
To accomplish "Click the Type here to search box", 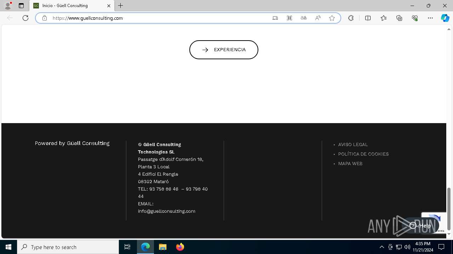I will pos(68,247).
